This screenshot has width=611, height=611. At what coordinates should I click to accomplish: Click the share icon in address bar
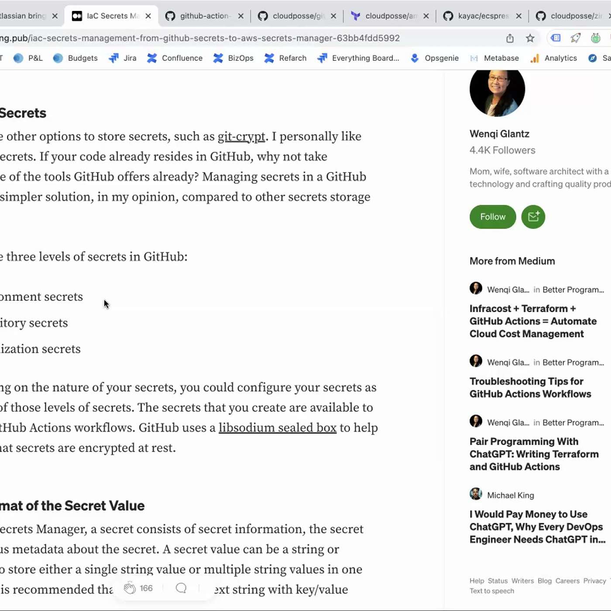[x=510, y=38]
